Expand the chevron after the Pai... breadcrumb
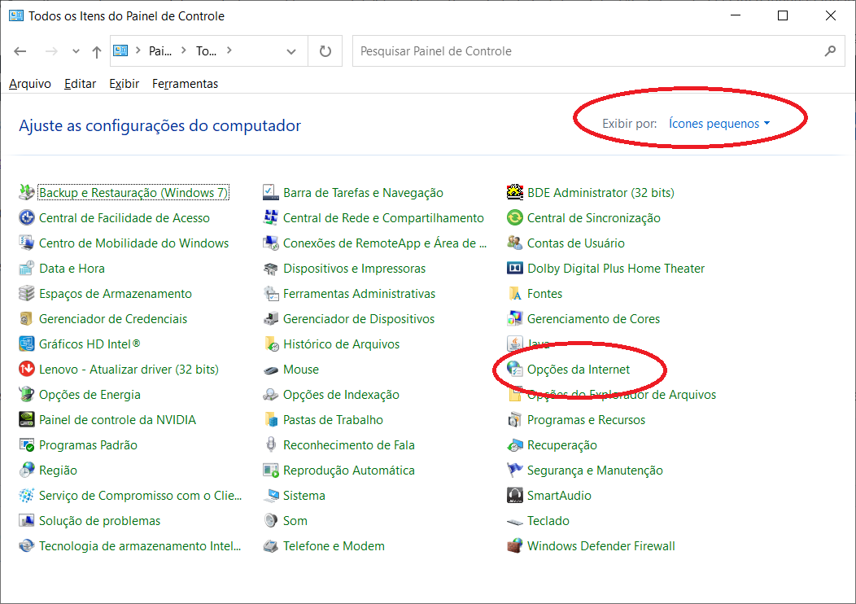 click(x=183, y=50)
